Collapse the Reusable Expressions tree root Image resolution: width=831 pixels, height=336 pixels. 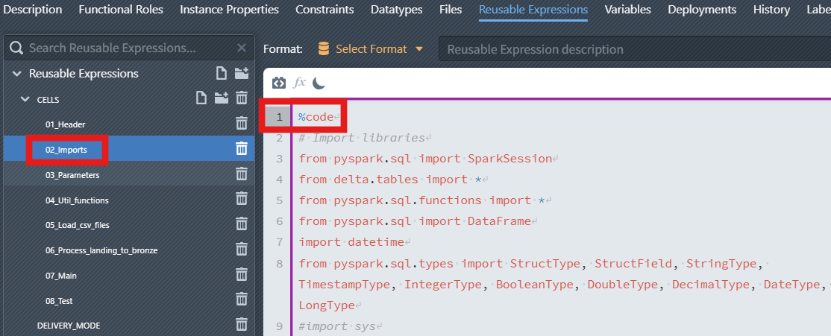pyautogui.click(x=16, y=73)
